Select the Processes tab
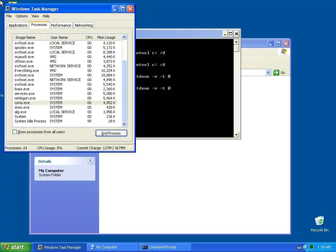This screenshot has height=252, width=336. pos(39,25)
